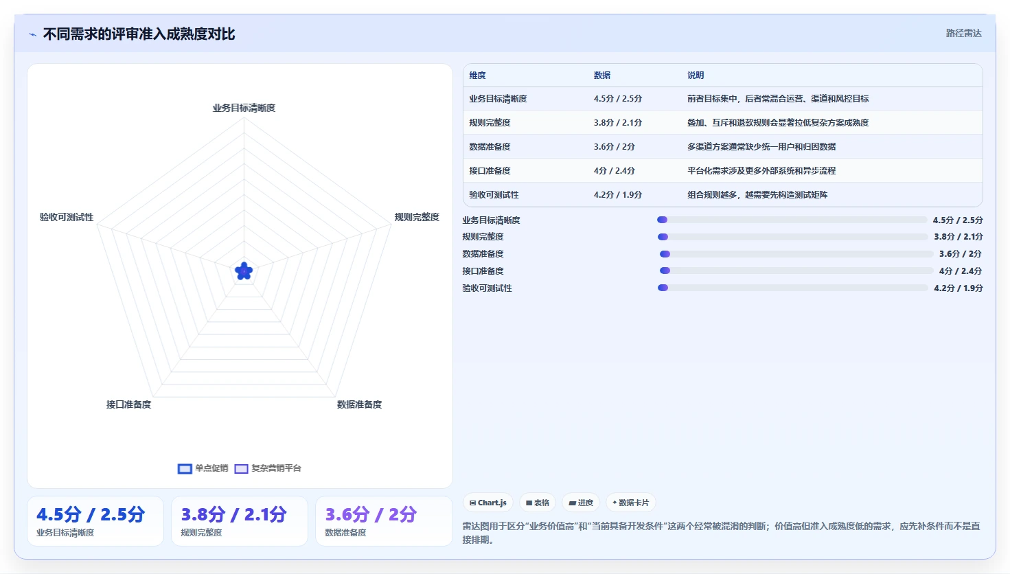Click radar axis label 数据准备度

click(359, 404)
